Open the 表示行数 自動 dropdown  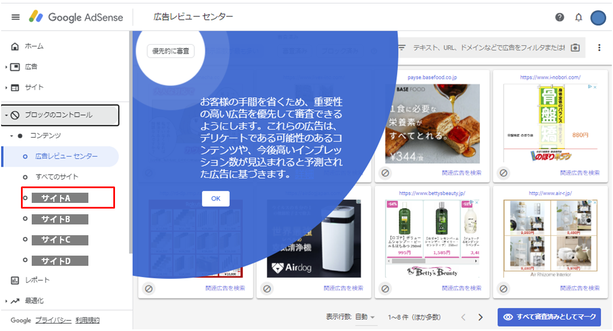point(365,317)
